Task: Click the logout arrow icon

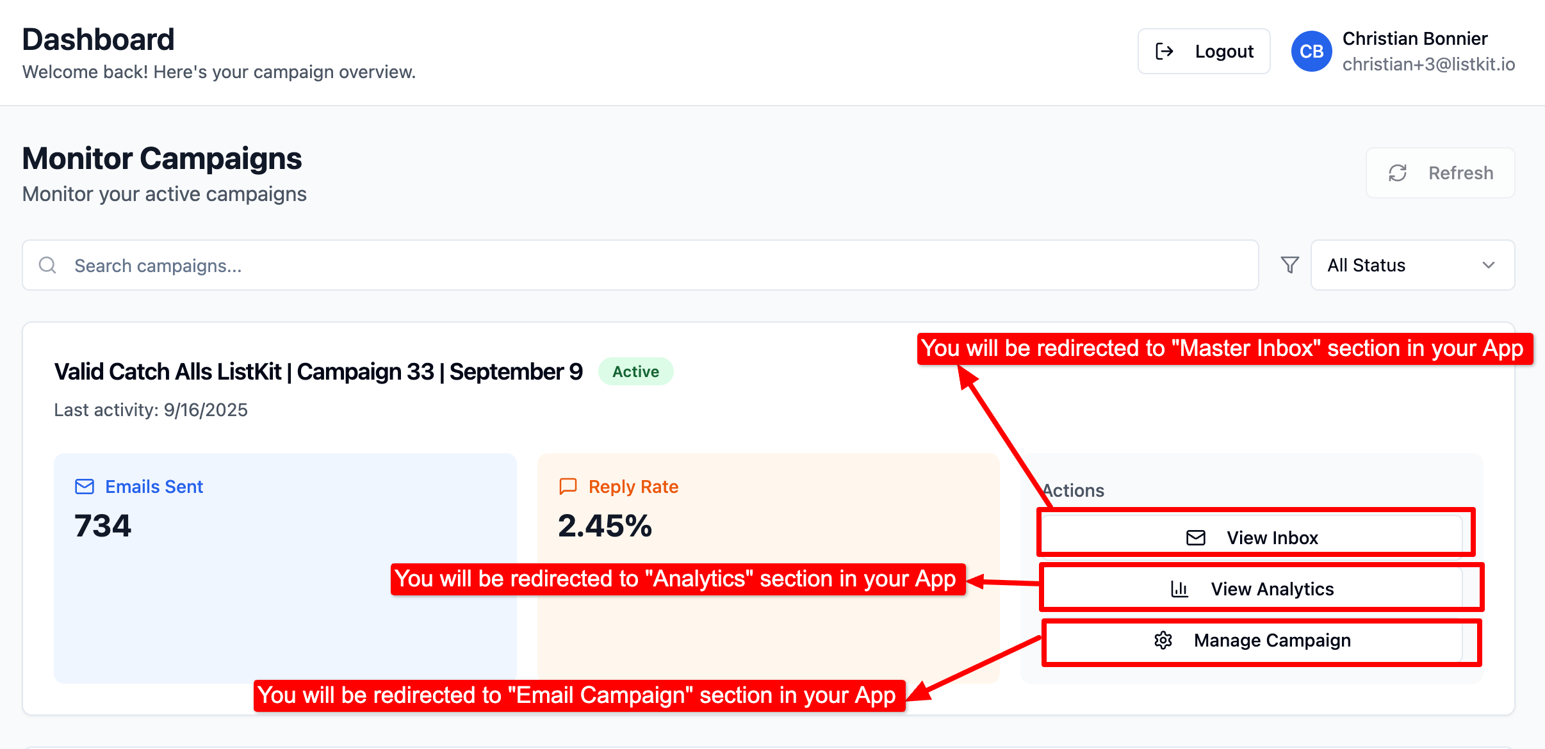Action: click(x=1164, y=51)
